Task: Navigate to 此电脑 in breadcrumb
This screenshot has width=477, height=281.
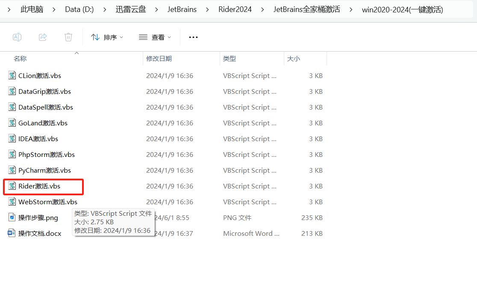Action: click(32, 9)
